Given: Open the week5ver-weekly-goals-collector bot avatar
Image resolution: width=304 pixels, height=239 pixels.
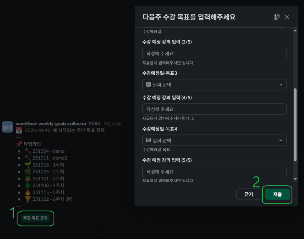Looking at the screenshot, I should [8, 127].
